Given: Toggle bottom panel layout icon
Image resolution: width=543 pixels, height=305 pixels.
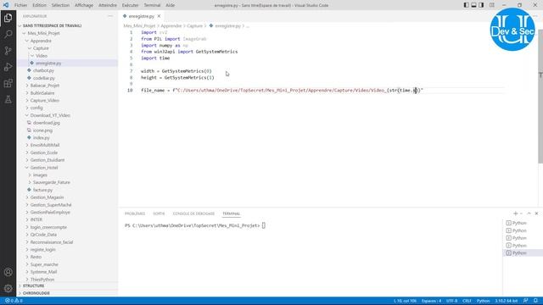Looking at the screenshot, I should [473, 5].
